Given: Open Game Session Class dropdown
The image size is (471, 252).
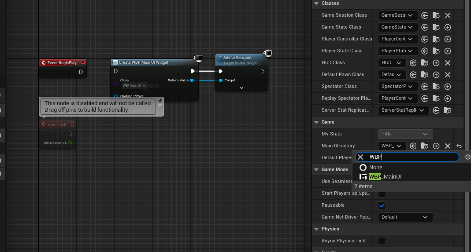Looking at the screenshot, I should tap(398, 15).
